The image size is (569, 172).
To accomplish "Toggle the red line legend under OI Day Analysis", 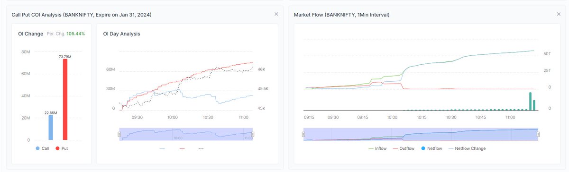I will point(182,148).
